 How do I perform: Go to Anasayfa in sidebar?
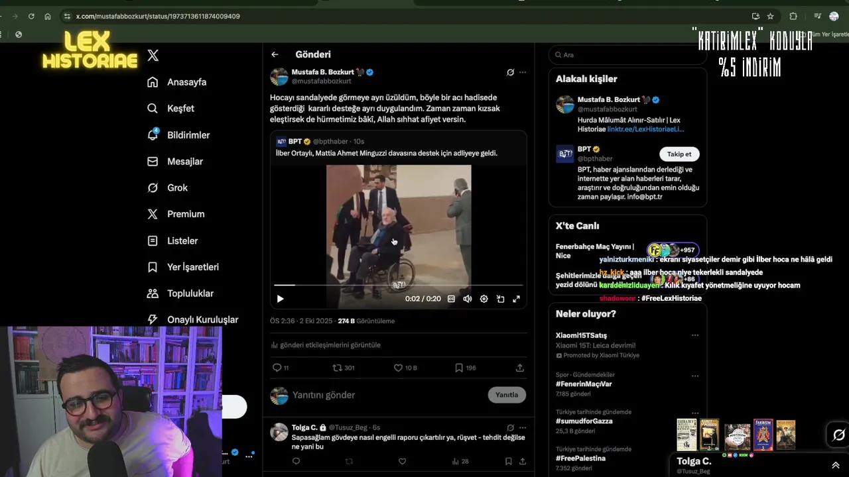point(176,82)
